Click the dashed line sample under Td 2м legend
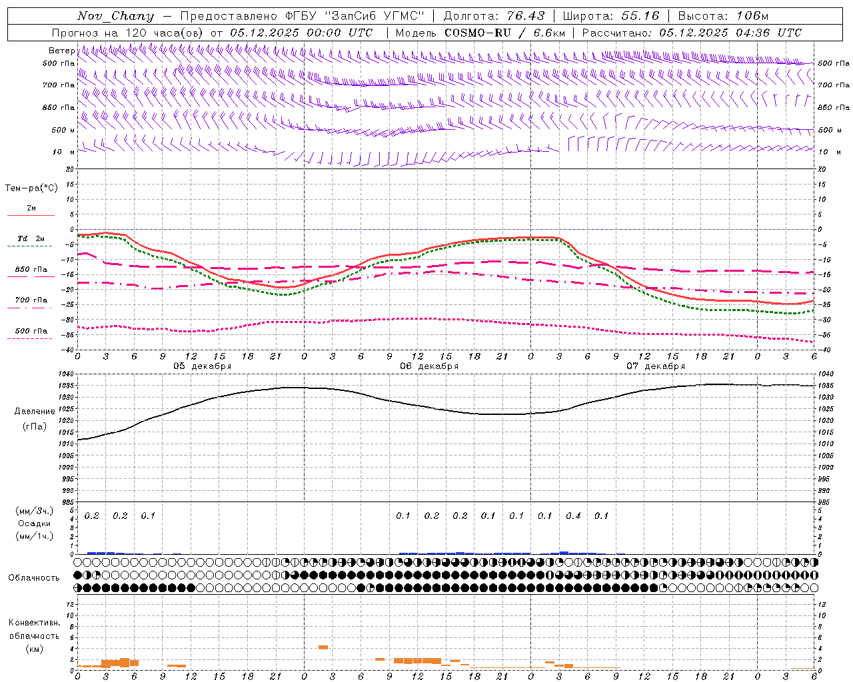This screenshot has width=853, height=682. click(x=31, y=246)
